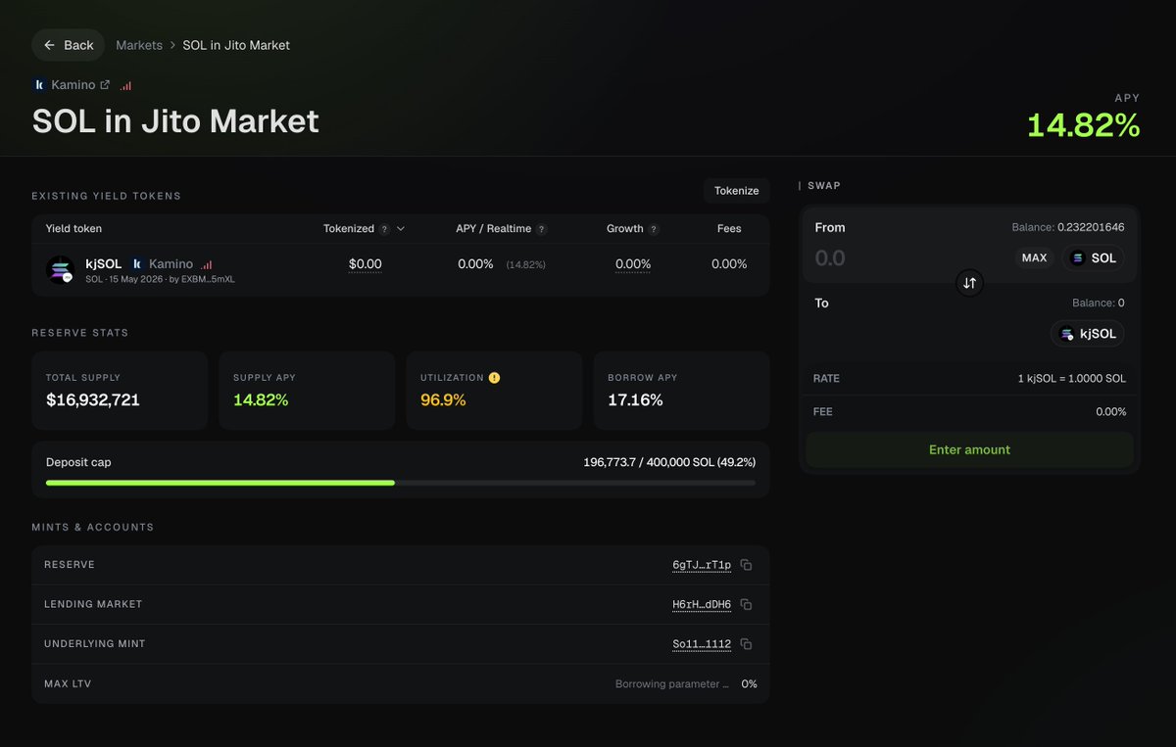Click the Borrow APY 17.16% value
This screenshot has height=747, width=1176.
point(635,399)
